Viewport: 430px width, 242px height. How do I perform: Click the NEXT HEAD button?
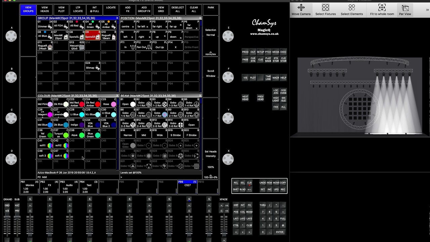click(245, 98)
